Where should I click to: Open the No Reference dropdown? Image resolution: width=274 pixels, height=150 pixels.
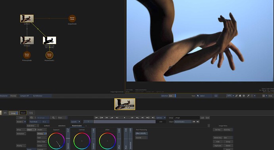pyautogui.click(x=42, y=96)
